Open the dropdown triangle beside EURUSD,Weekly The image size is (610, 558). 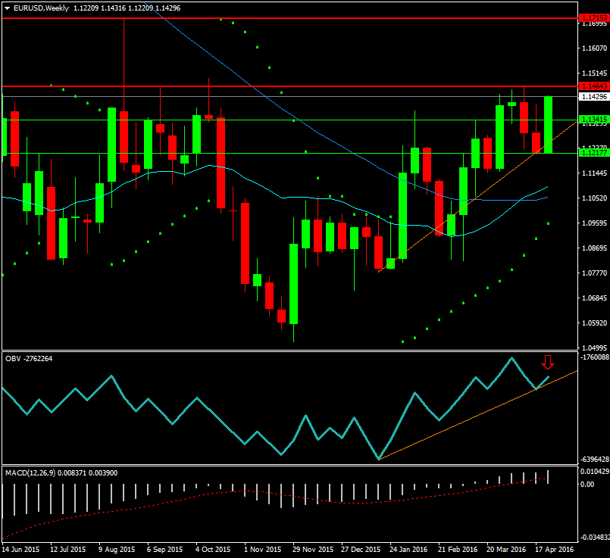(x=7, y=8)
